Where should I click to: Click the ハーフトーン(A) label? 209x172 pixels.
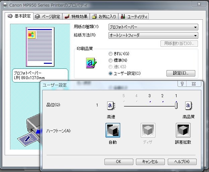tap(59, 131)
